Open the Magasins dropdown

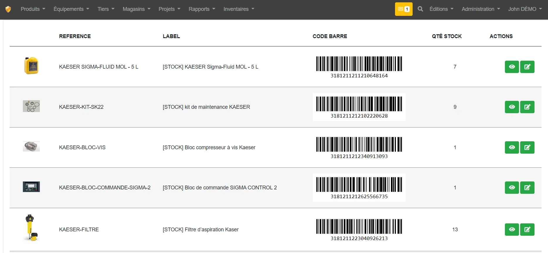[x=137, y=9]
